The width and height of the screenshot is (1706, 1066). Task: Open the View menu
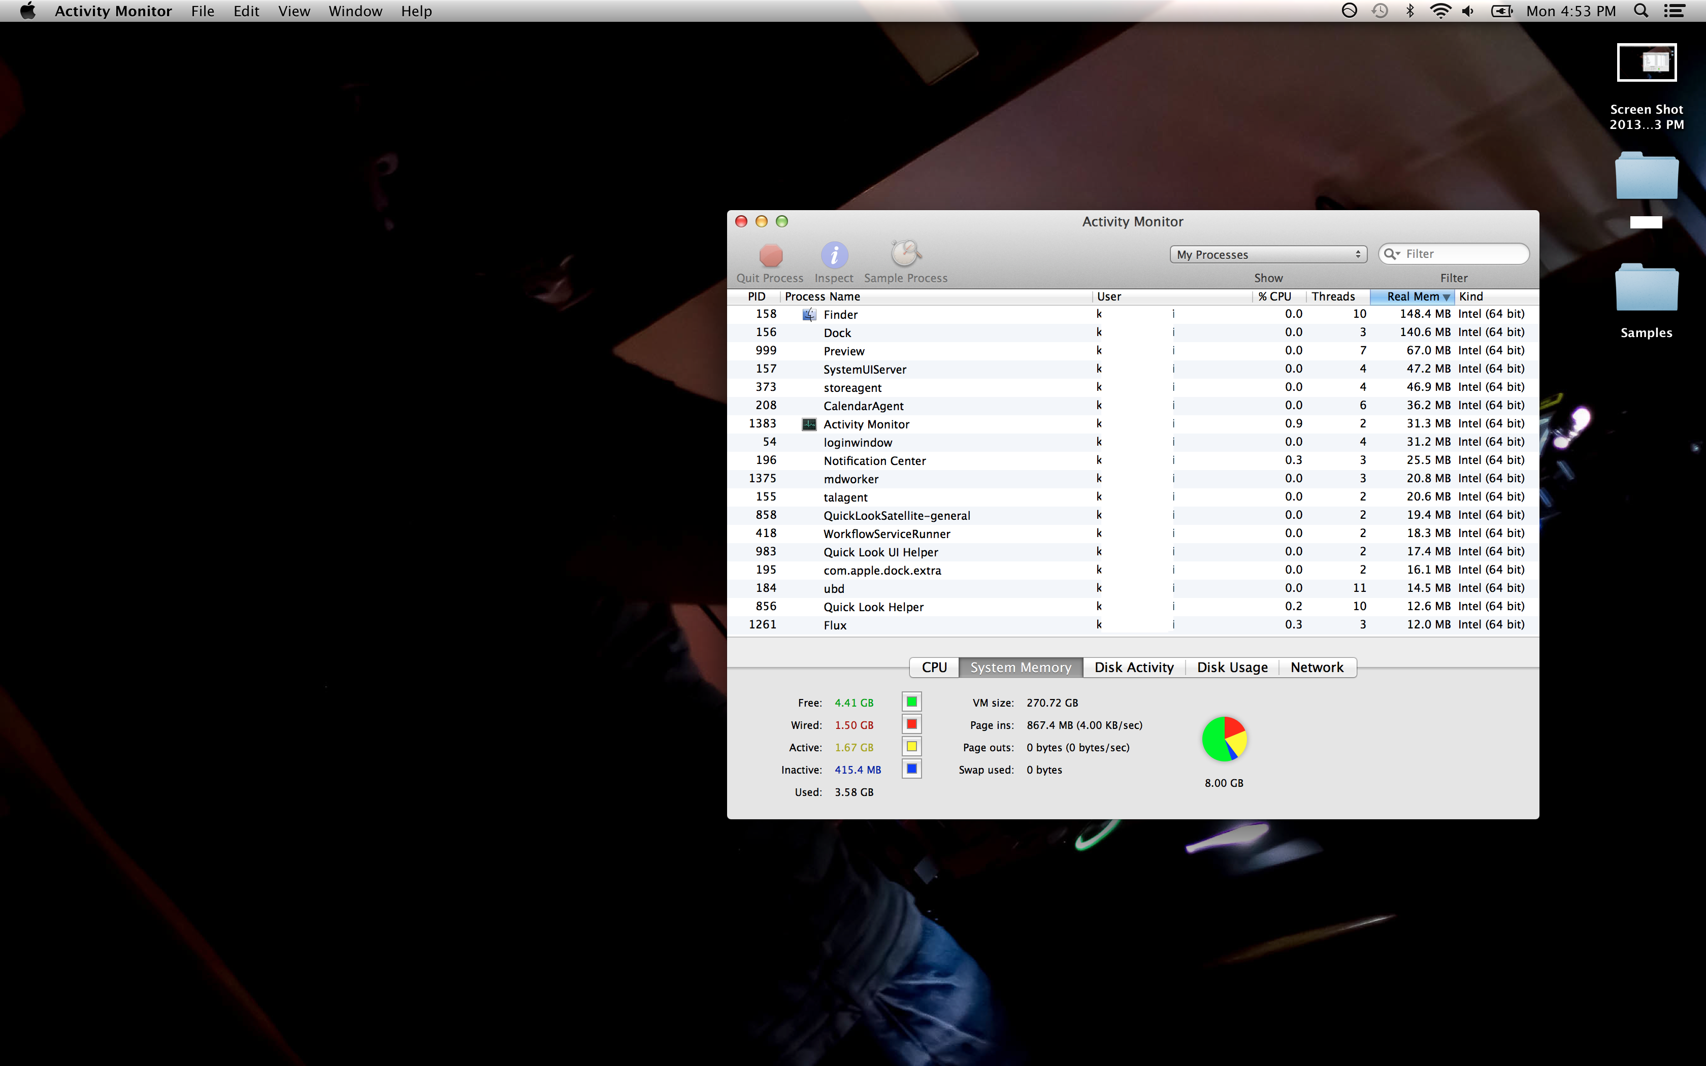coord(294,11)
